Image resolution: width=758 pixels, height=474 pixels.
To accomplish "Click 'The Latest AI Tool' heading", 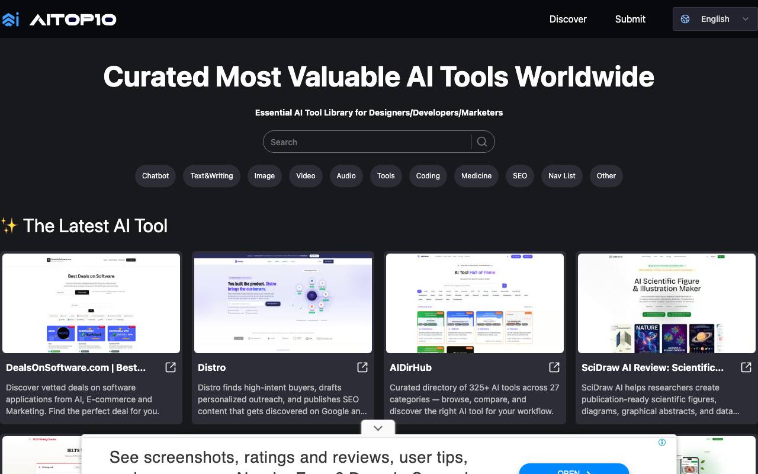I will click(x=95, y=226).
